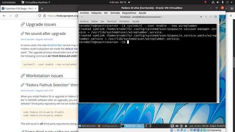Click the GNOME Actividades button
The width and height of the screenshot is (235, 132).
coord(9,2)
